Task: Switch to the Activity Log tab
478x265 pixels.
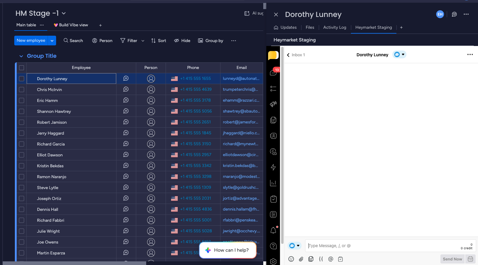Action: [x=335, y=28]
